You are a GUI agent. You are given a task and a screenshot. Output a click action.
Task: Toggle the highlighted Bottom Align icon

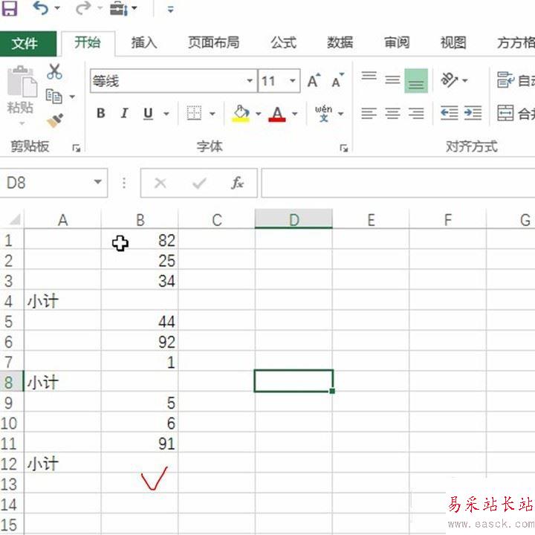(416, 81)
